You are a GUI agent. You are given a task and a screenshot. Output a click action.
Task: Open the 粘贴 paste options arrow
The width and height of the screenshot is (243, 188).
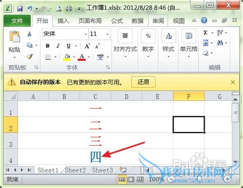tap(15, 57)
